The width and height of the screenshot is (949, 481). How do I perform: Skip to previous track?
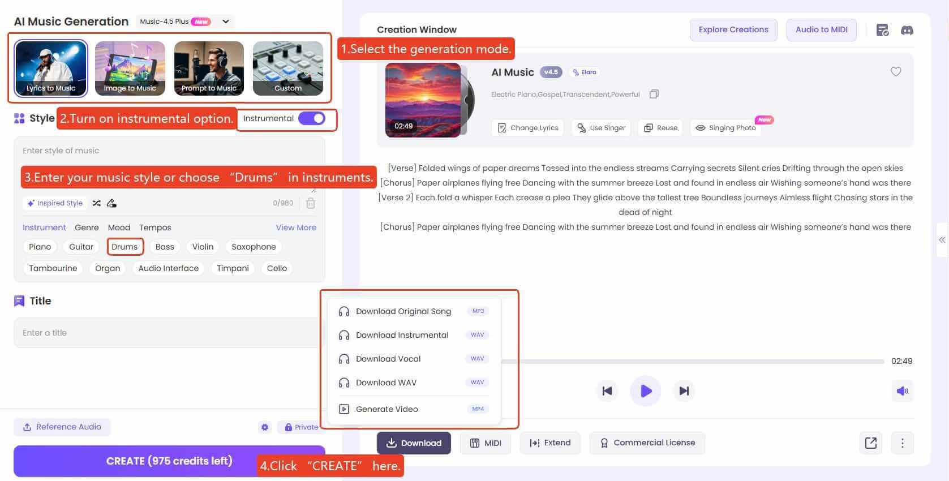[607, 391]
